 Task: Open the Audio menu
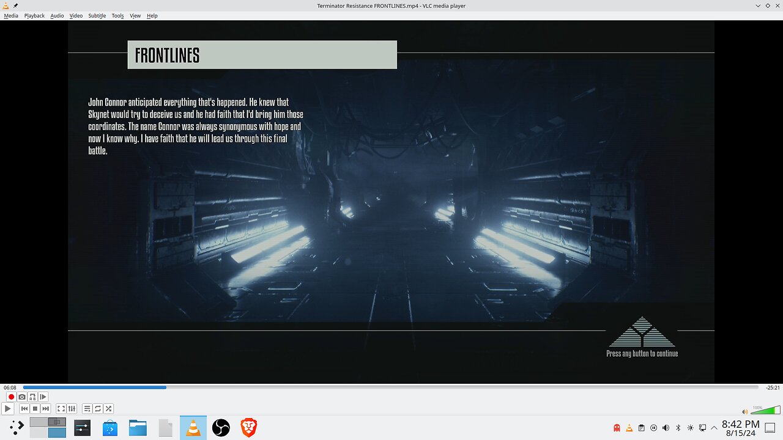(57, 16)
